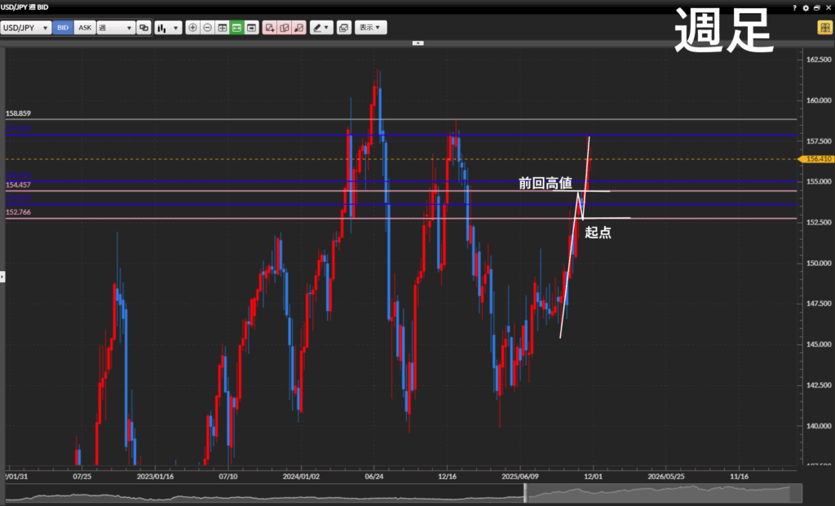Open the USD/JPY currency pair dropdown

tap(26, 28)
